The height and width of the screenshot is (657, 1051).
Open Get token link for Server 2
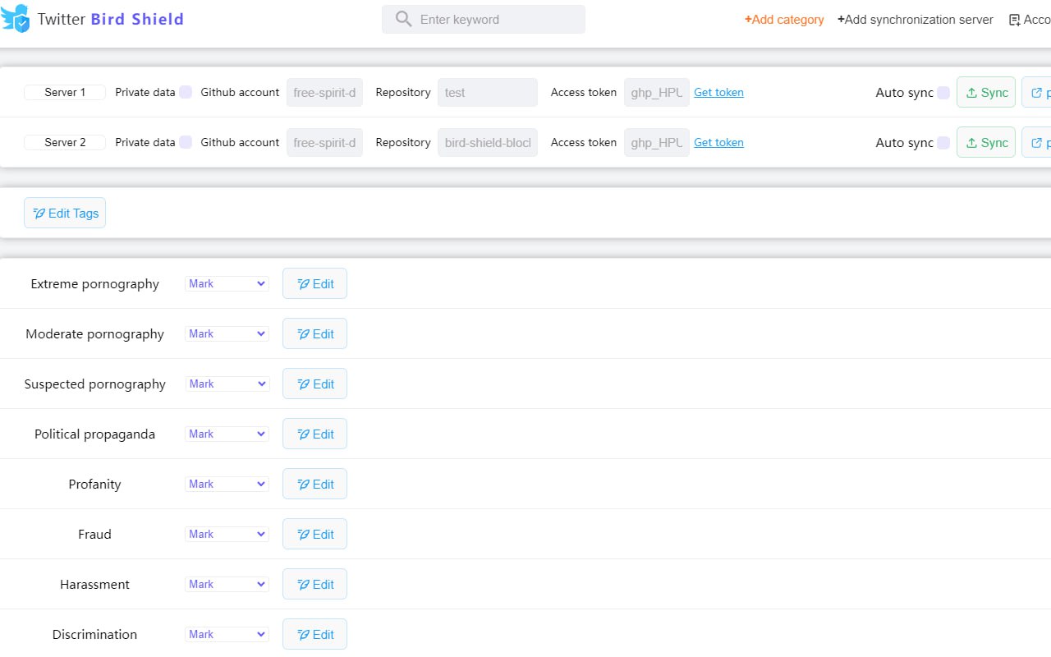pos(718,142)
